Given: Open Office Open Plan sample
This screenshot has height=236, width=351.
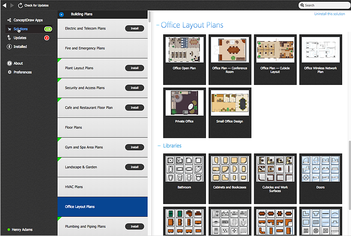Looking at the screenshot, I should (x=184, y=60).
